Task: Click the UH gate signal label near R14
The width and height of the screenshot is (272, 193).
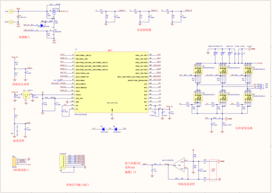Action: coord(180,75)
